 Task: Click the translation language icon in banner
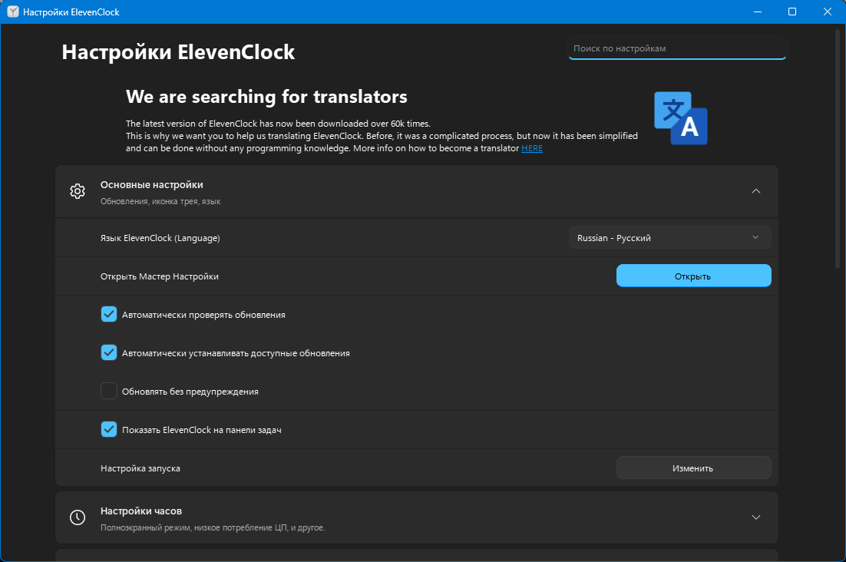point(680,118)
